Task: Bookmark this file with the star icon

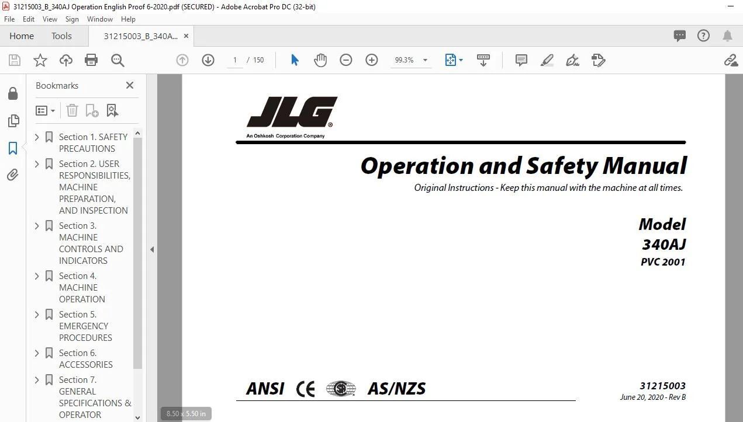Action: [40, 60]
